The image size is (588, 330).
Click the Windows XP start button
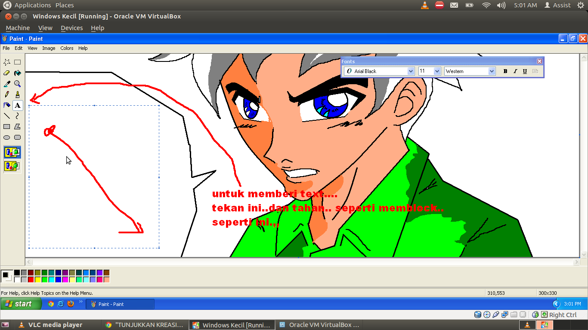pyautogui.click(x=21, y=304)
